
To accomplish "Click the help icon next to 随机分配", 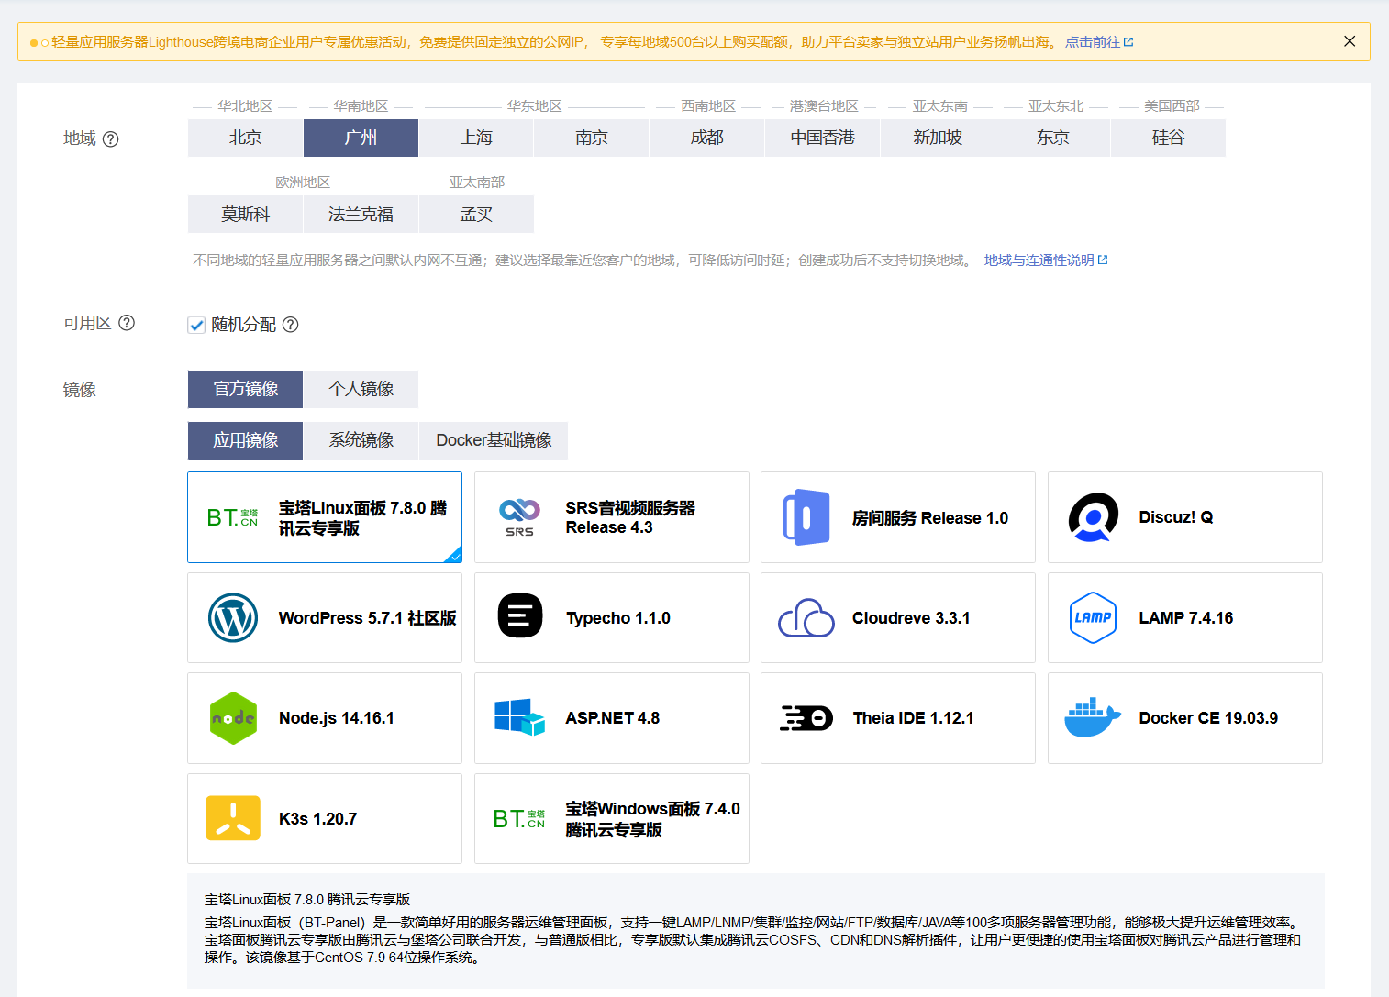I will point(291,325).
